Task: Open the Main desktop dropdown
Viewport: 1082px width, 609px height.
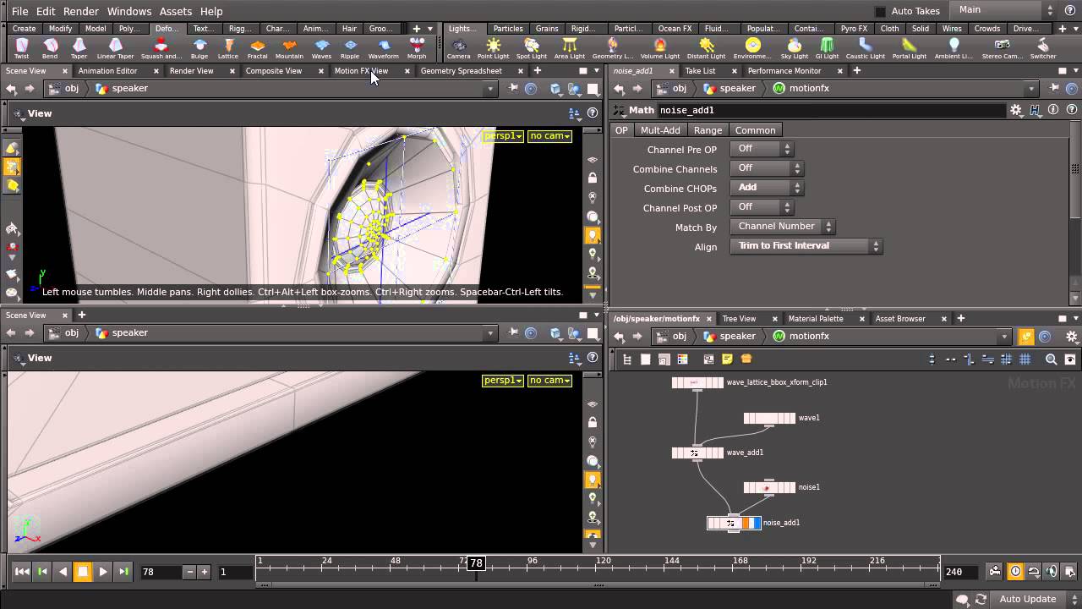Action: click(1004, 10)
